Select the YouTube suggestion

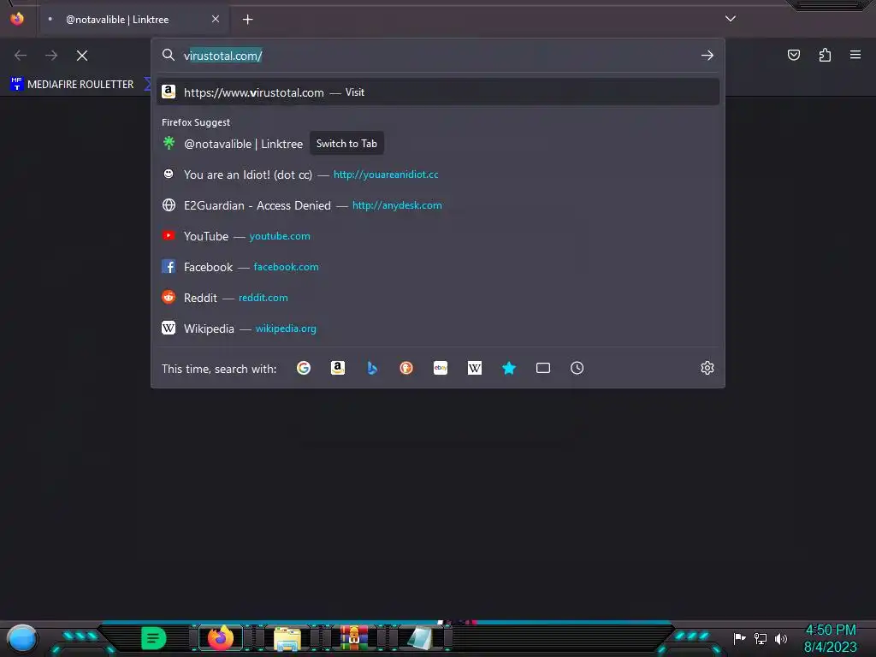click(438, 236)
